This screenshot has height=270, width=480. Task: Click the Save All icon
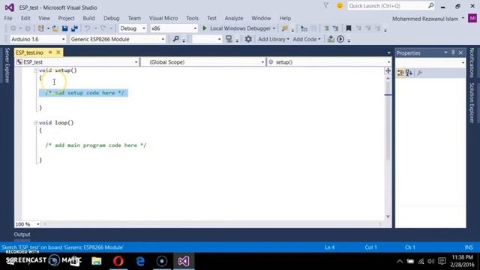pos(74,28)
